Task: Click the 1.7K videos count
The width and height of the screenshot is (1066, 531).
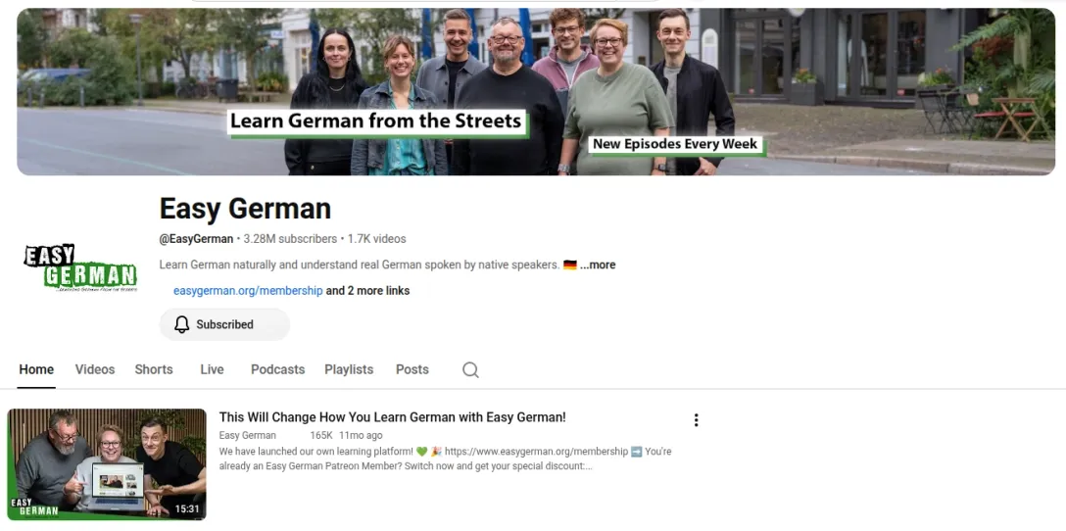Action: click(376, 239)
